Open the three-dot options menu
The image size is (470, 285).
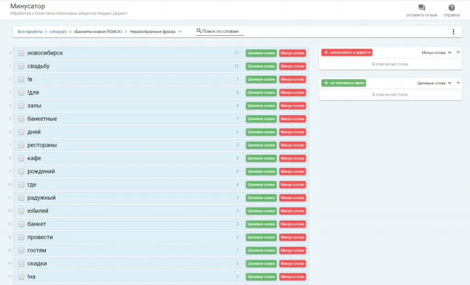[x=453, y=32]
